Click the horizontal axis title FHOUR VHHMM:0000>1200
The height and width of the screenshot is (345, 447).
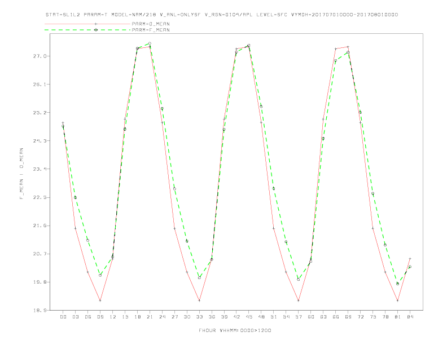coord(235,330)
